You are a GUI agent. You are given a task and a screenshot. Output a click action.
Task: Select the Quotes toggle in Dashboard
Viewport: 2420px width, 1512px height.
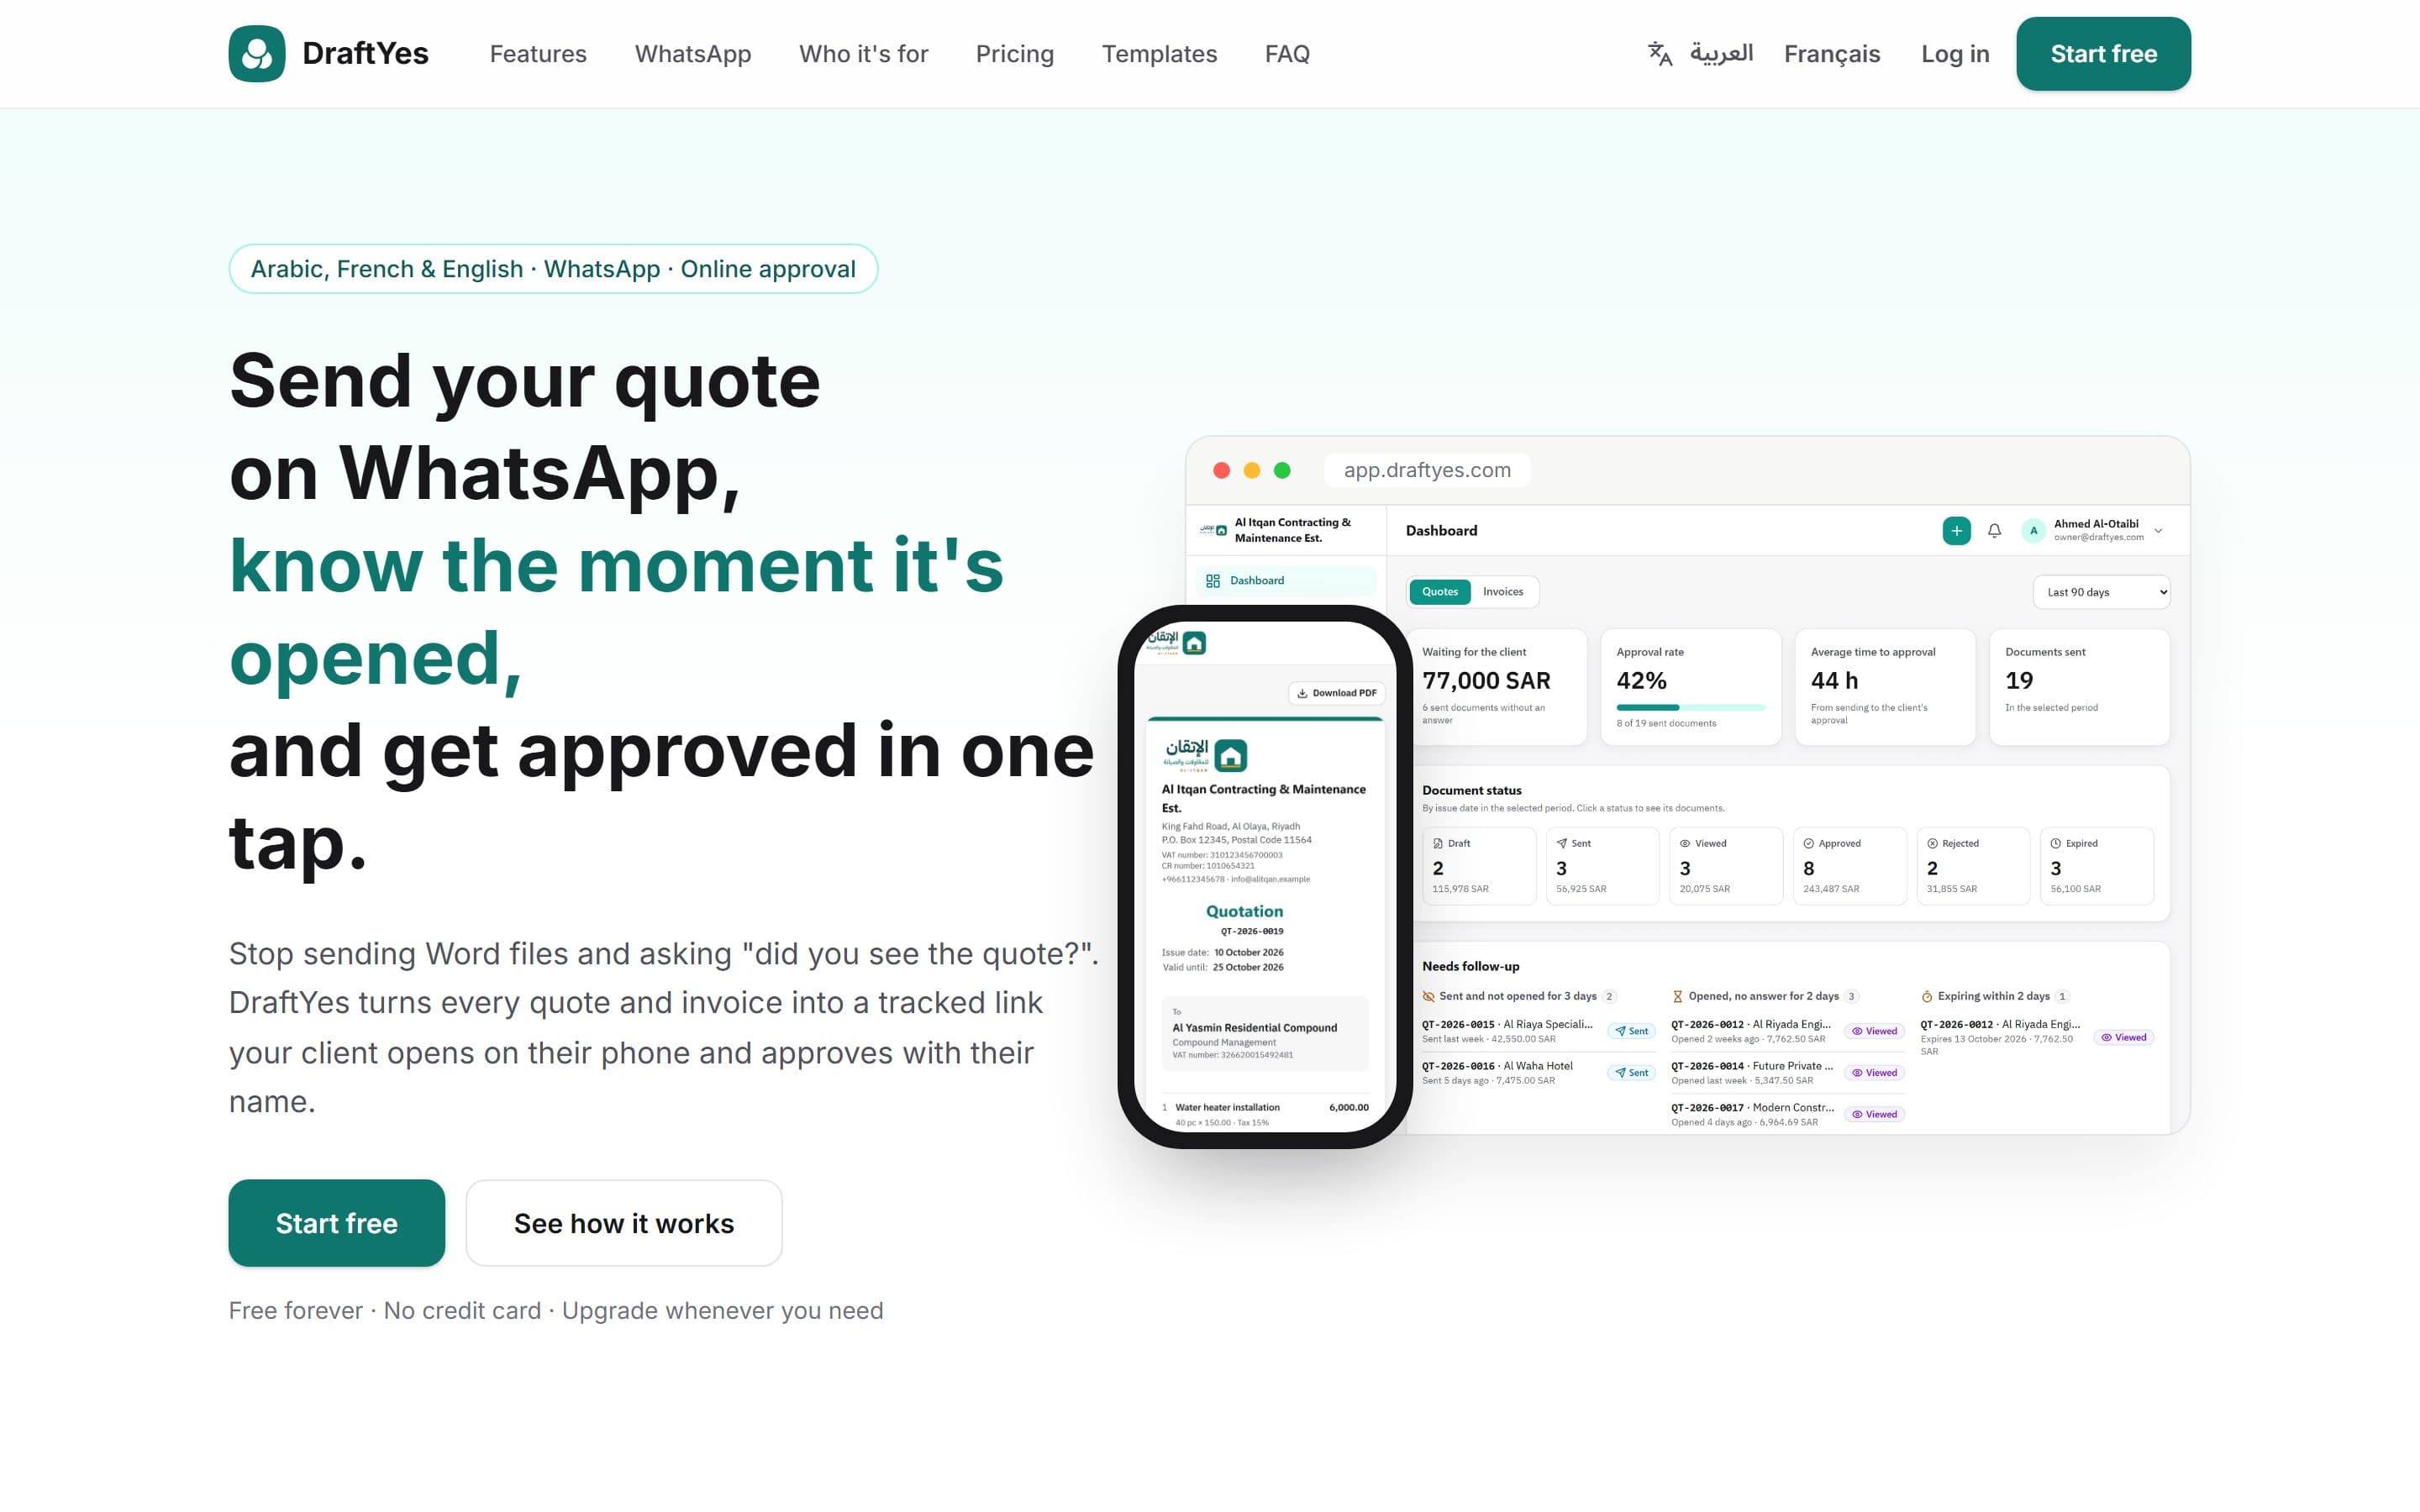coord(1440,592)
